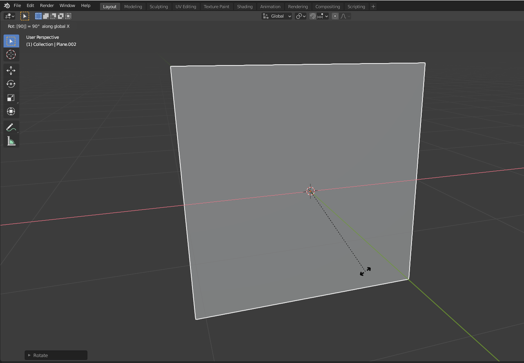
Task: Expand the Rotate operator panel
Action: point(29,355)
